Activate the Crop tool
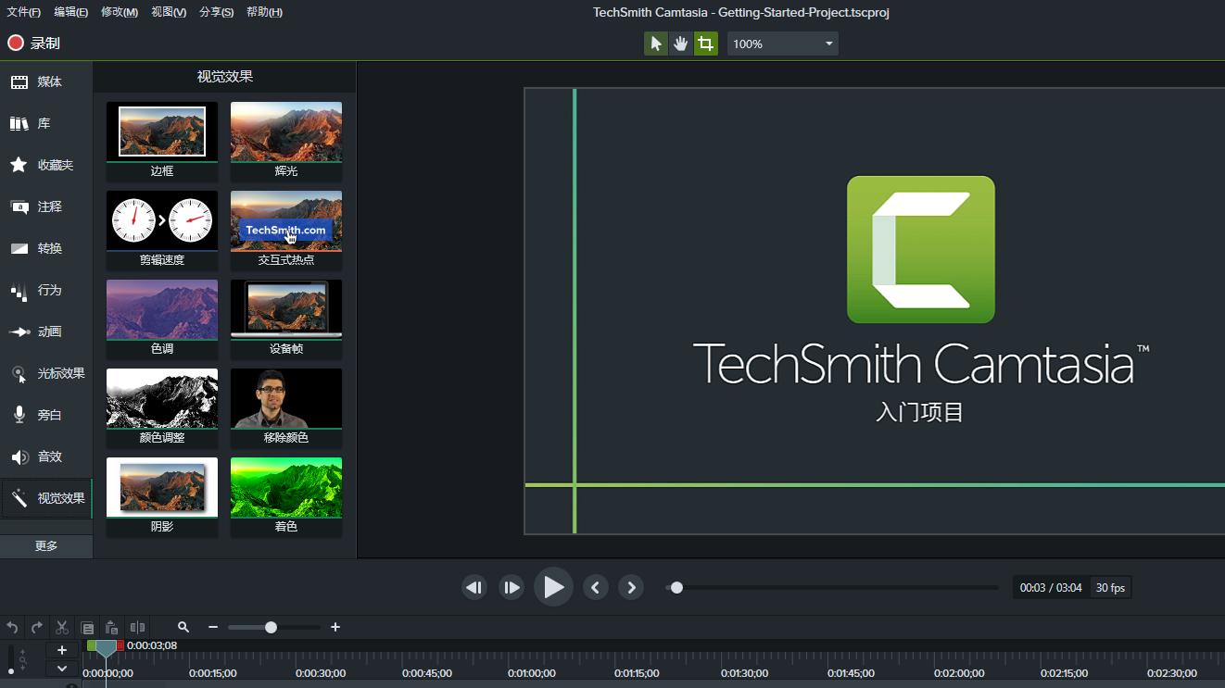1225x688 pixels. (x=706, y=44)
